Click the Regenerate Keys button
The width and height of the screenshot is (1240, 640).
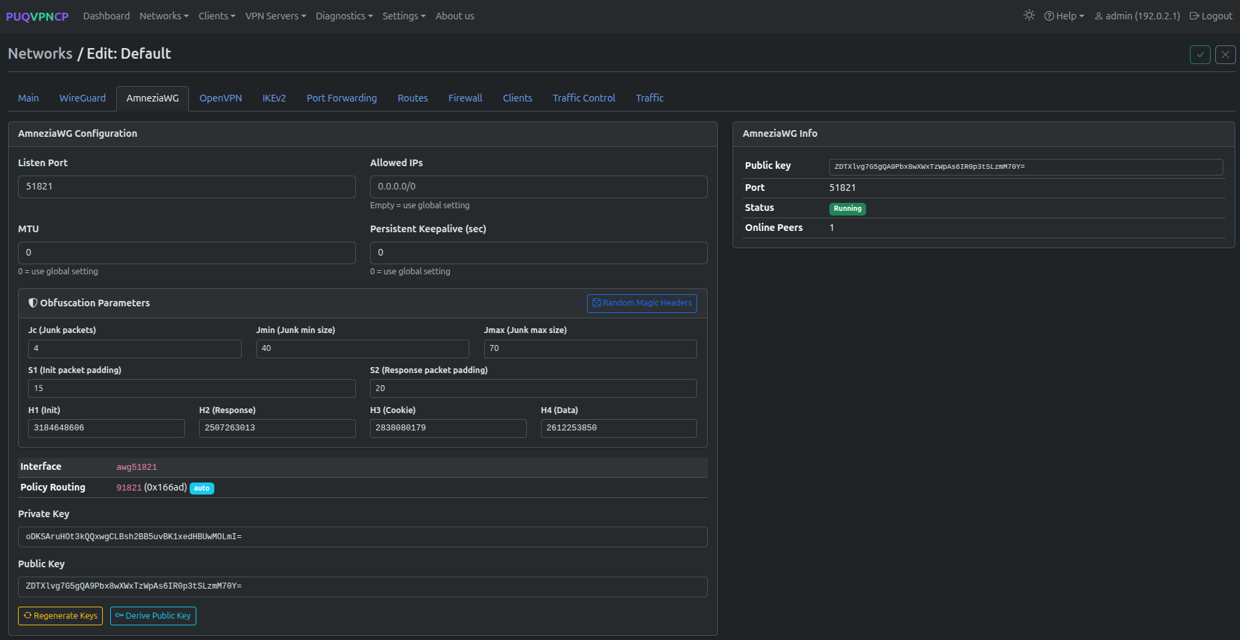pyautogui.click(x=60, y=616)
